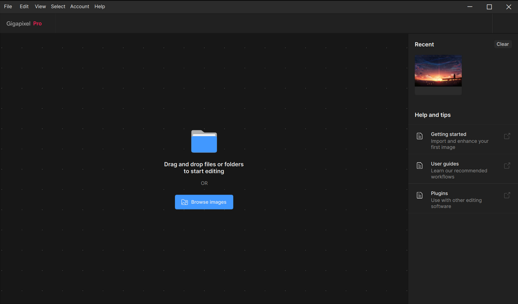
Task: Click the Plugins document icon
Action: point(419,195)
